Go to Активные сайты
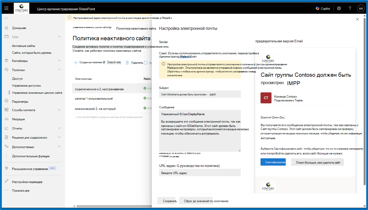Viewport: 368px width, 210px height. tap(23, 46)
